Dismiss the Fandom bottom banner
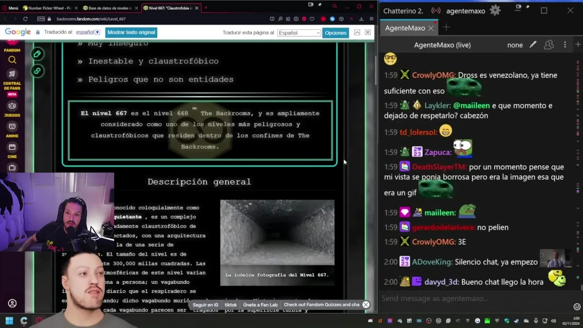Screen dimensions: 583x328 366,305
